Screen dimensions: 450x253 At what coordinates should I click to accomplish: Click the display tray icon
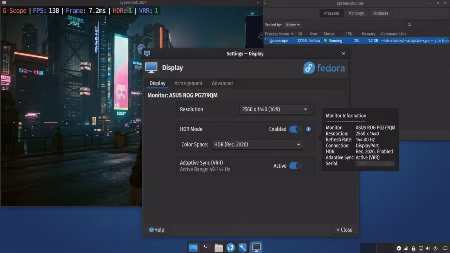(421, 248)
